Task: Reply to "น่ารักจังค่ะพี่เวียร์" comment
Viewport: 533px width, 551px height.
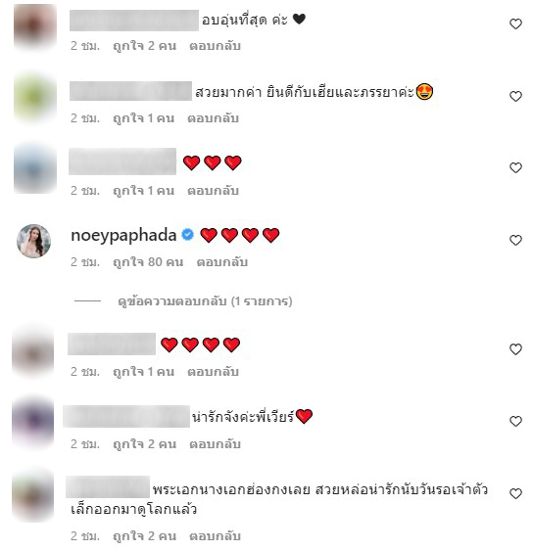Action: pos(215,444)
